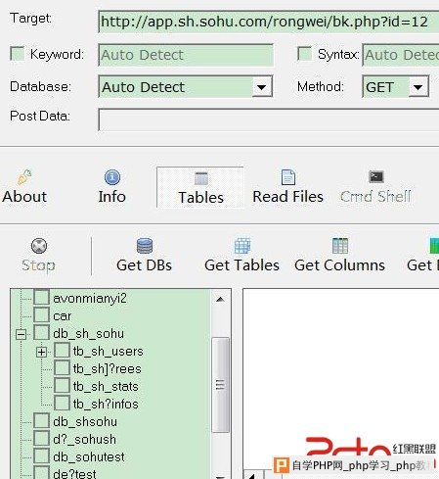Enable the Keyword checkbox
The width and height of the screenshot is (439, 479).
pos(18,54)
